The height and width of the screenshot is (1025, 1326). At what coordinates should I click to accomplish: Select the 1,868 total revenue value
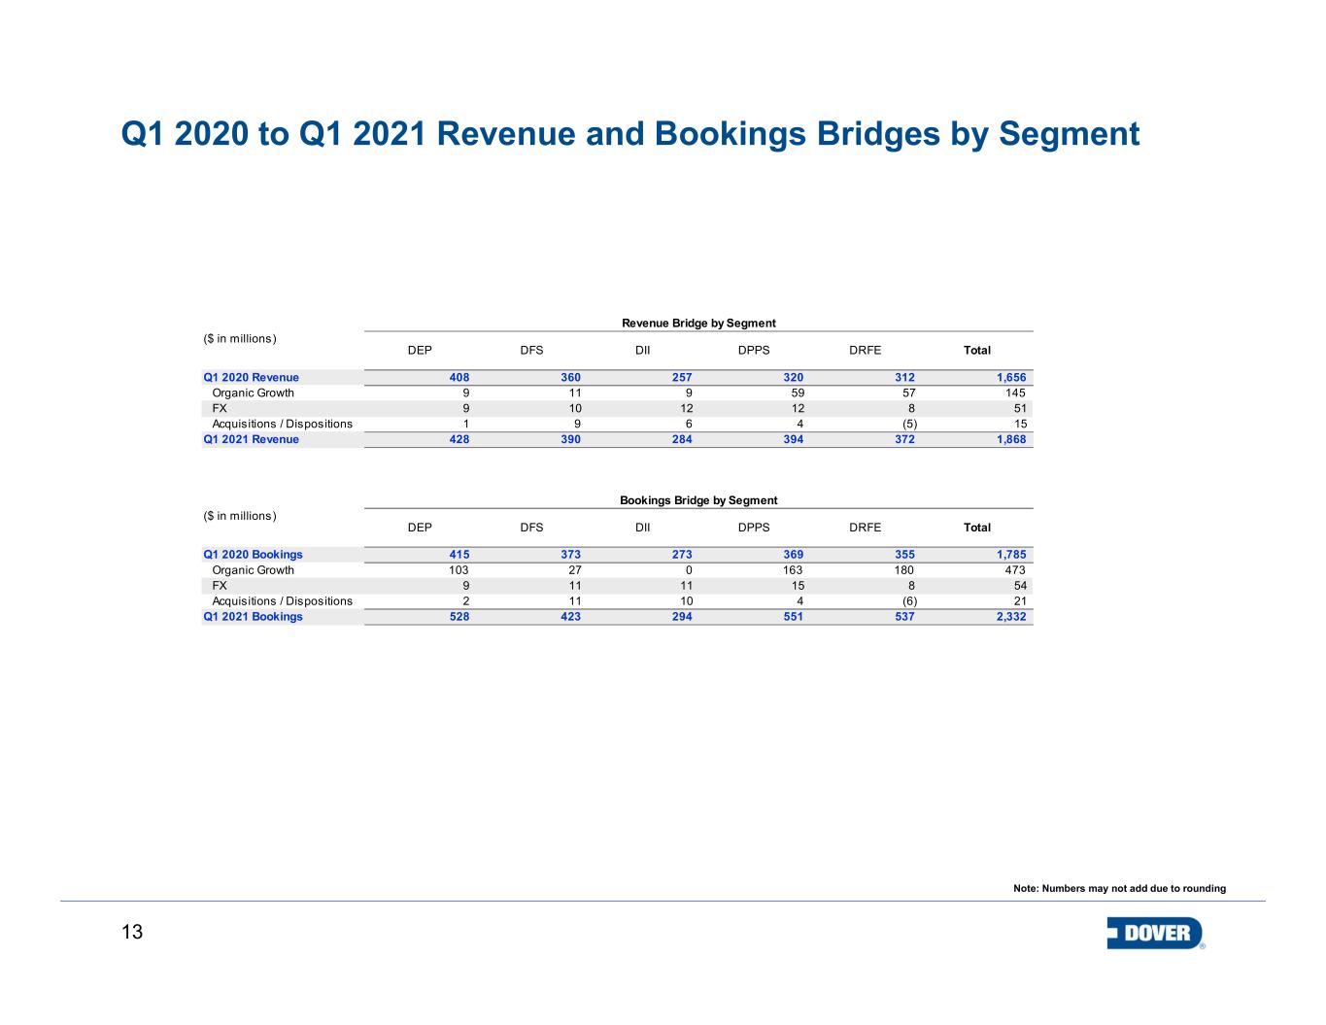[1010, 439]
